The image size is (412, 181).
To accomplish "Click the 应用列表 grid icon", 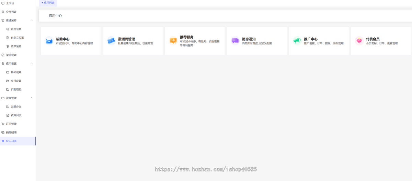I will tap(3, 141).
